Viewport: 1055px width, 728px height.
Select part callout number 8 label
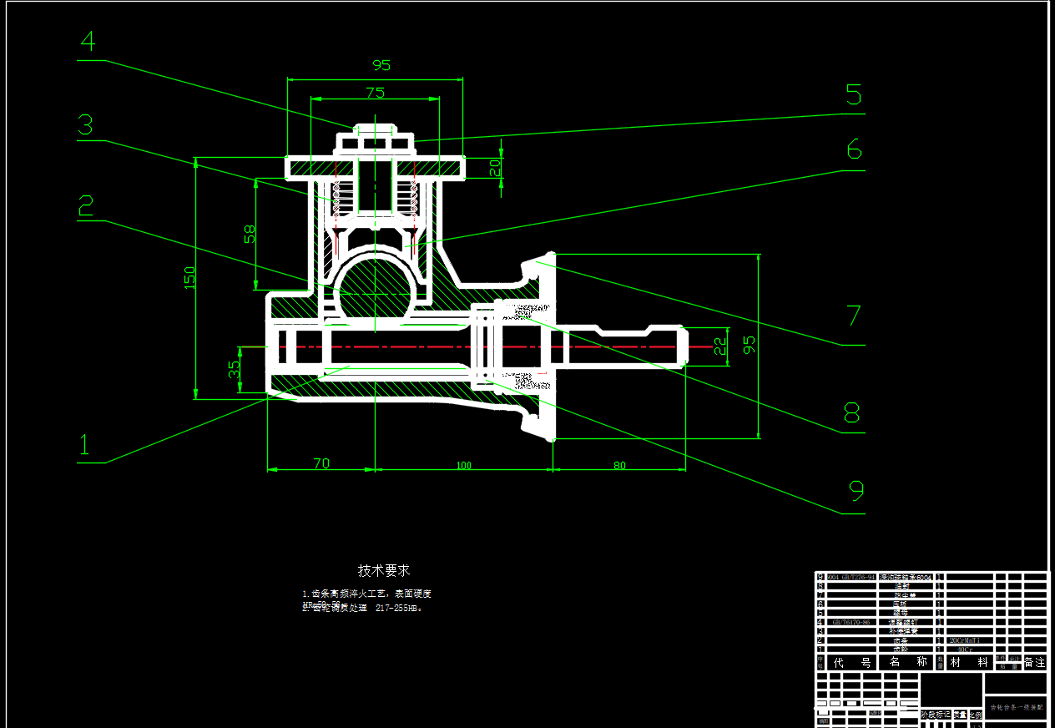(x=851, y=412)
